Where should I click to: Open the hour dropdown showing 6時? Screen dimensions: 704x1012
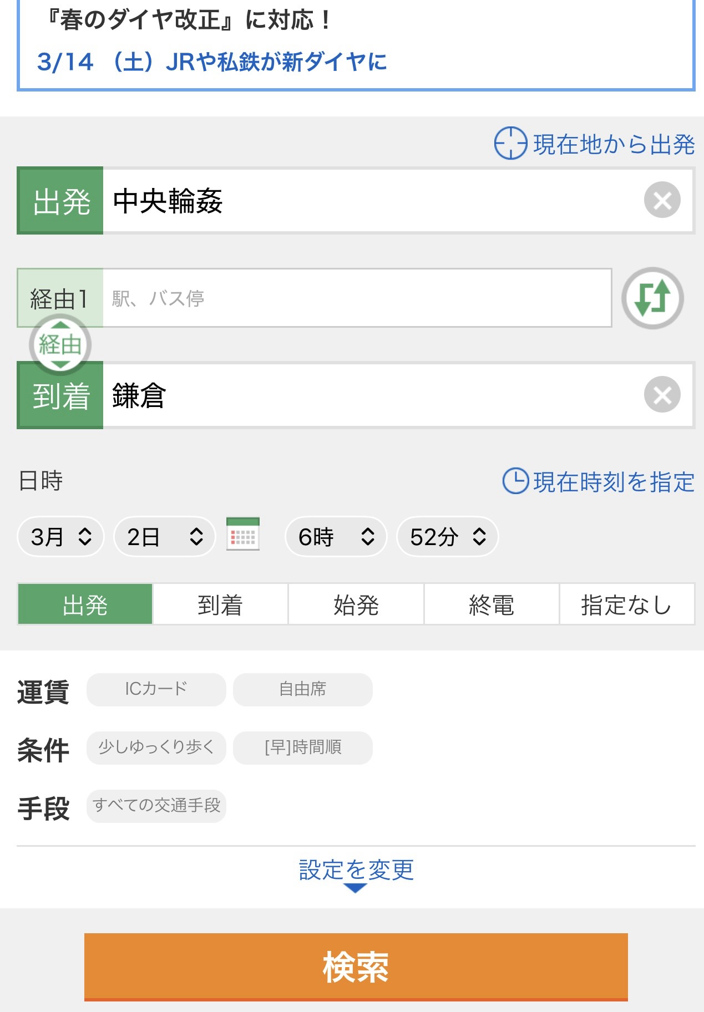[x=336, y=536]
